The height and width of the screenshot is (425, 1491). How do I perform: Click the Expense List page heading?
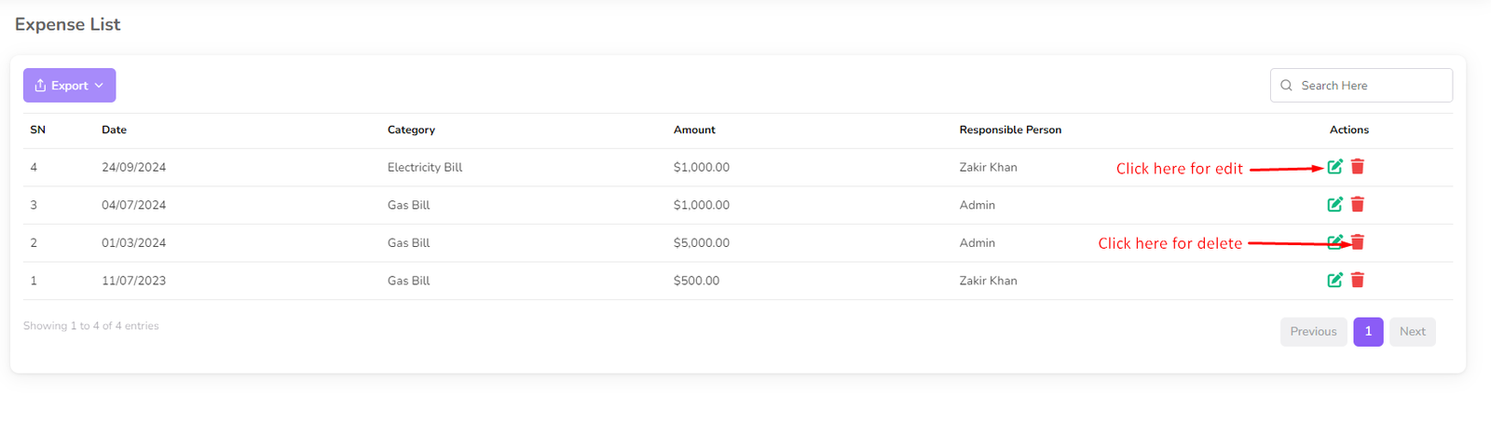[68, 25]
